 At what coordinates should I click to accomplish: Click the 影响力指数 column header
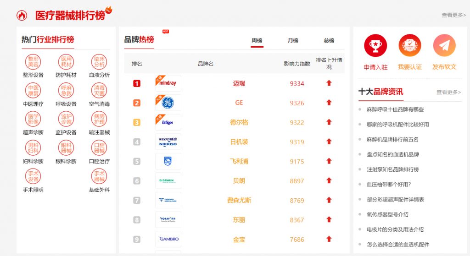297,64
